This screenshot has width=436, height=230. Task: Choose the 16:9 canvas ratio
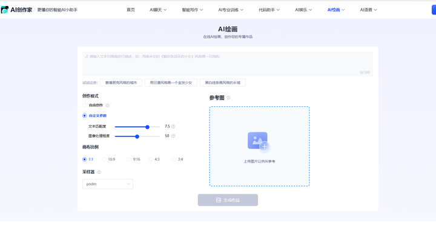point(104,159)
